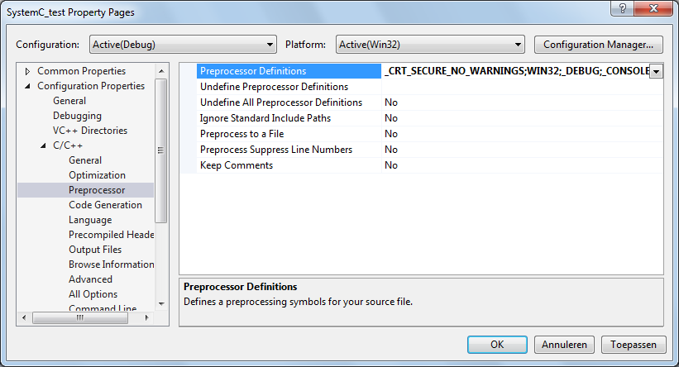Click the Configuration Manager button
Image resolution: width=679 pixels, height=367 pixels.
pyautogui.click(x=599, y=45)
